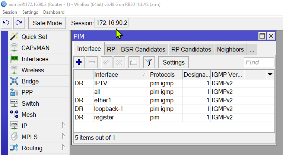Switch to BSR Candidates tab
The image size is (283, 155).
coord(143,49)
